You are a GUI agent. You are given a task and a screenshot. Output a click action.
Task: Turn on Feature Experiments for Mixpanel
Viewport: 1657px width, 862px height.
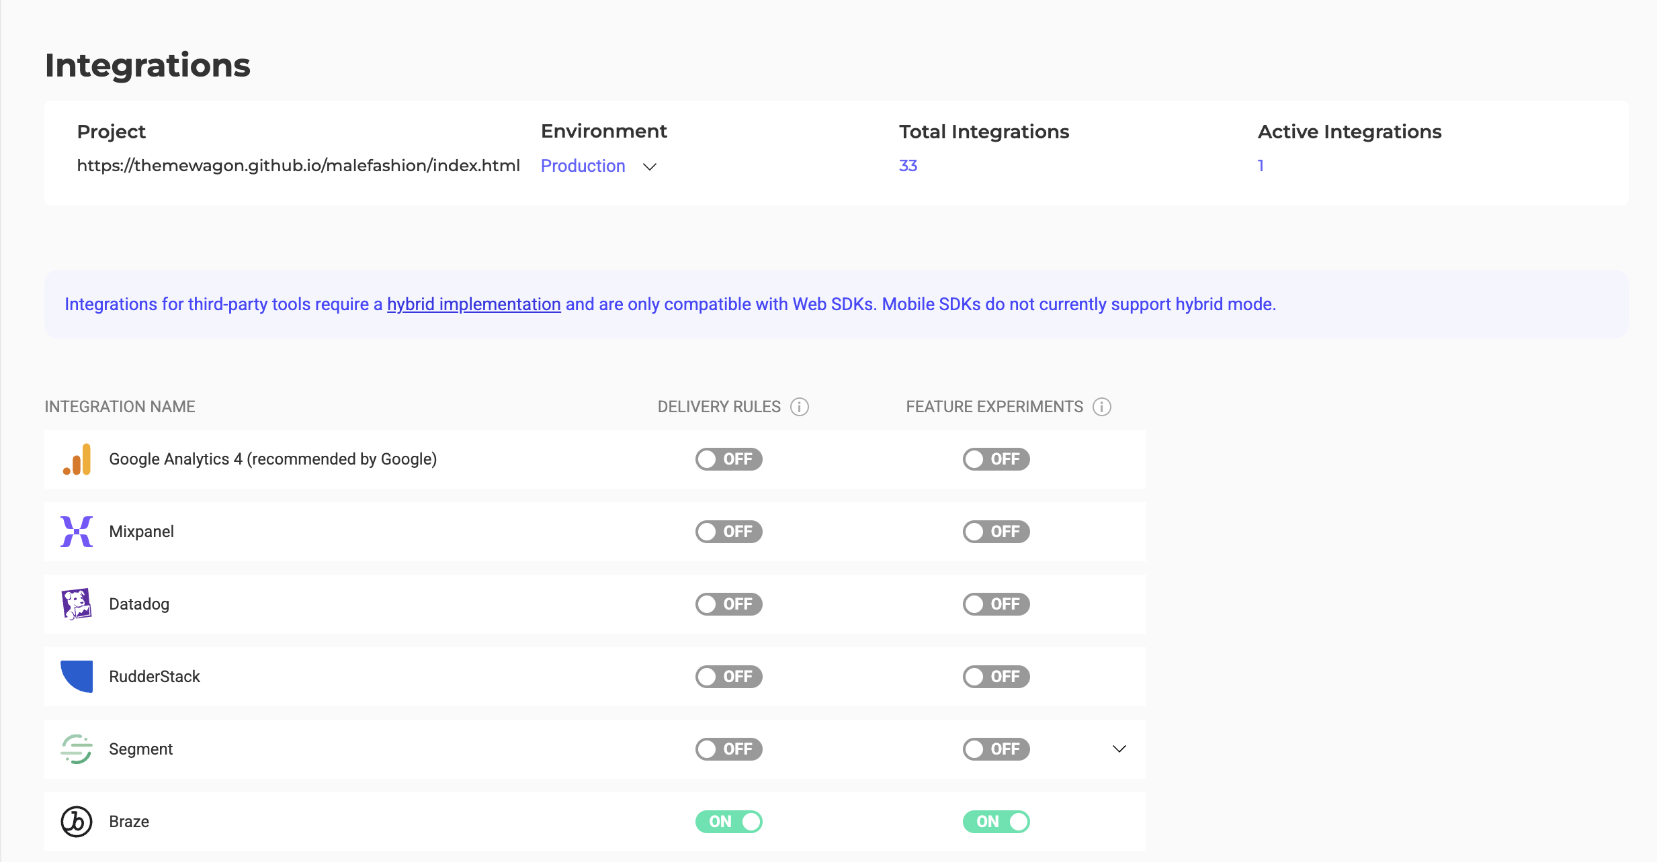(996, 531)
